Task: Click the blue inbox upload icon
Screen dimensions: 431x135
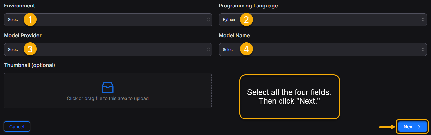Action: (x=108, y=87)
